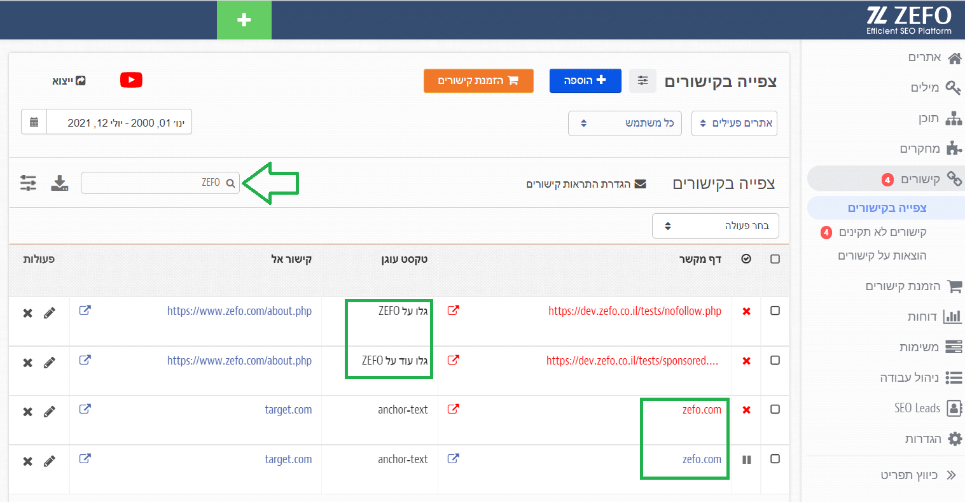The width and height of the screenshot is (965, 502).
Task: Click the blue הוספה add button
Action: pos(585,81)
